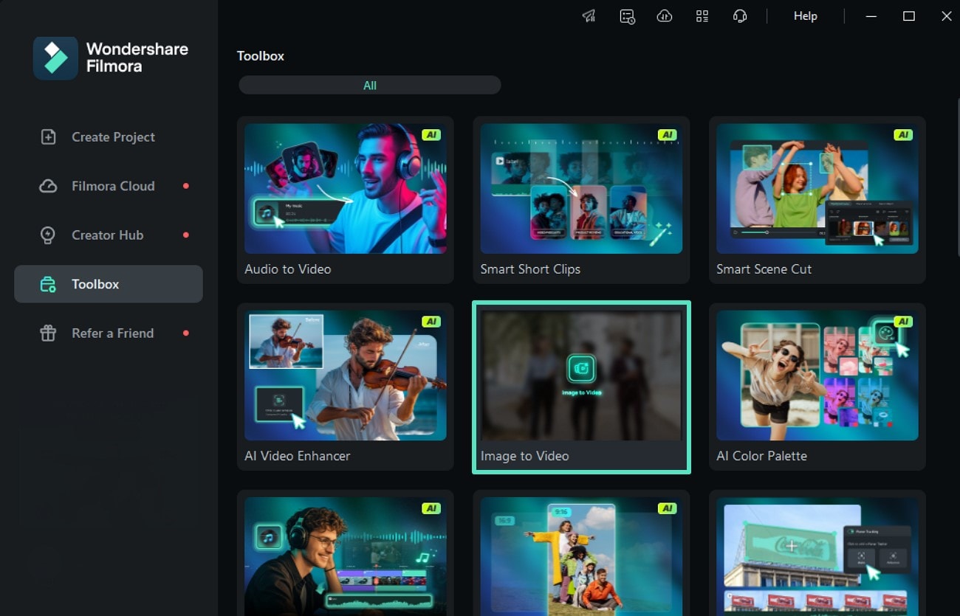The width and height of the screenshot is (960, 616).
Task: Open Refer a Friend in the sidebar
Action: coord(109,333)
